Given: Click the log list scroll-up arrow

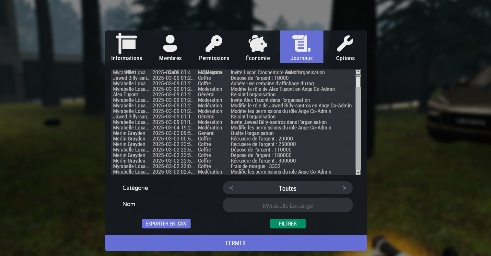Looking at the screenshot, I should [358, 72].
